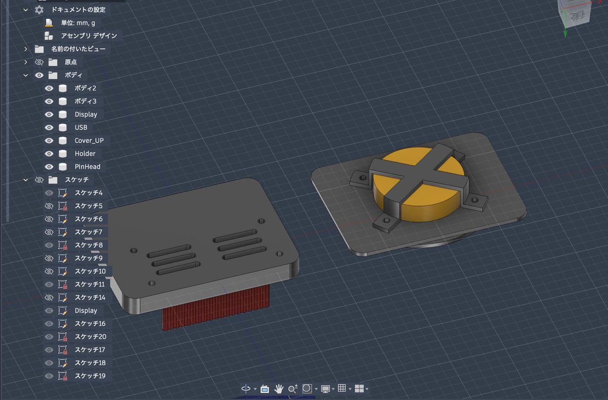Collapse the ボディ folder
Image resolution: width=608 pixels, height=400 pixels.
pyautogui.click(x=26, y=75)
